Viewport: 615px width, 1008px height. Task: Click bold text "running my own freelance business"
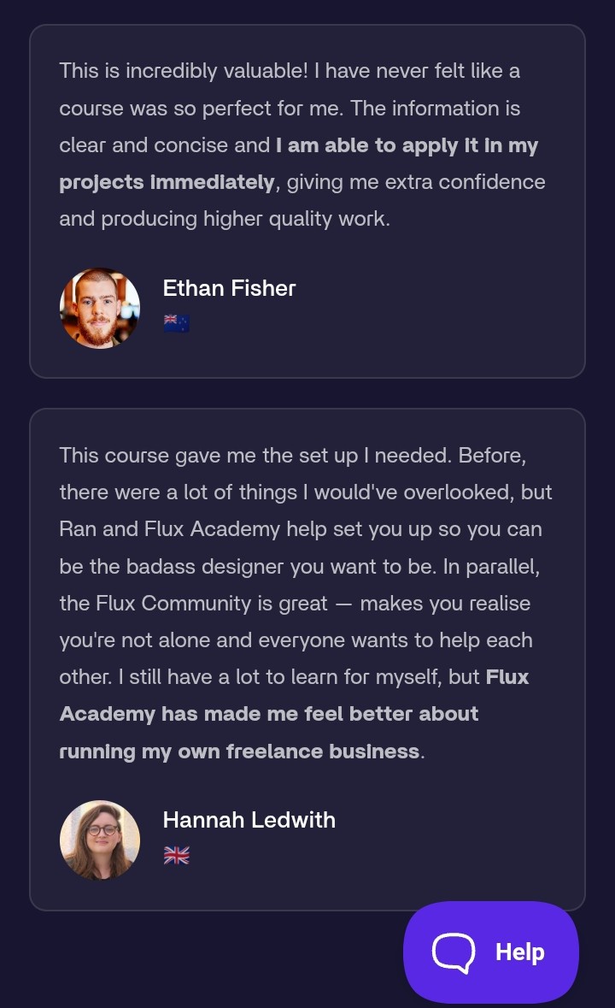pyautogui.click(x=239, y=752)
